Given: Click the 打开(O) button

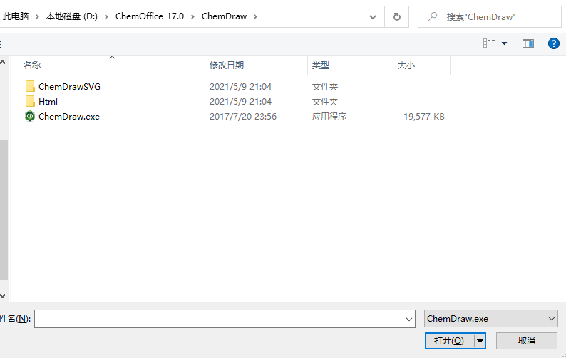Looking at the screenshot, I should 449,341.
